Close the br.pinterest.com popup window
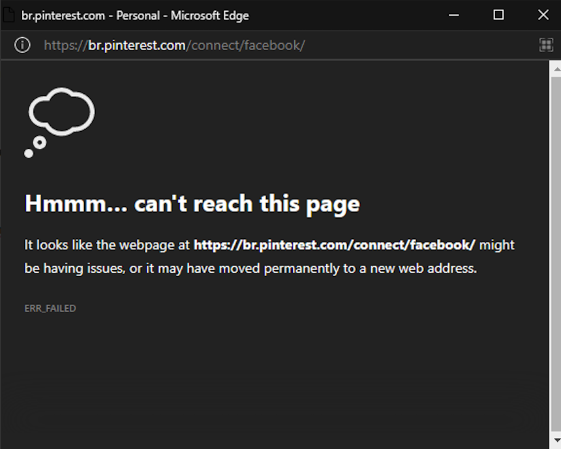The height and width of the screenshot is (449, 561). [543, 15]
